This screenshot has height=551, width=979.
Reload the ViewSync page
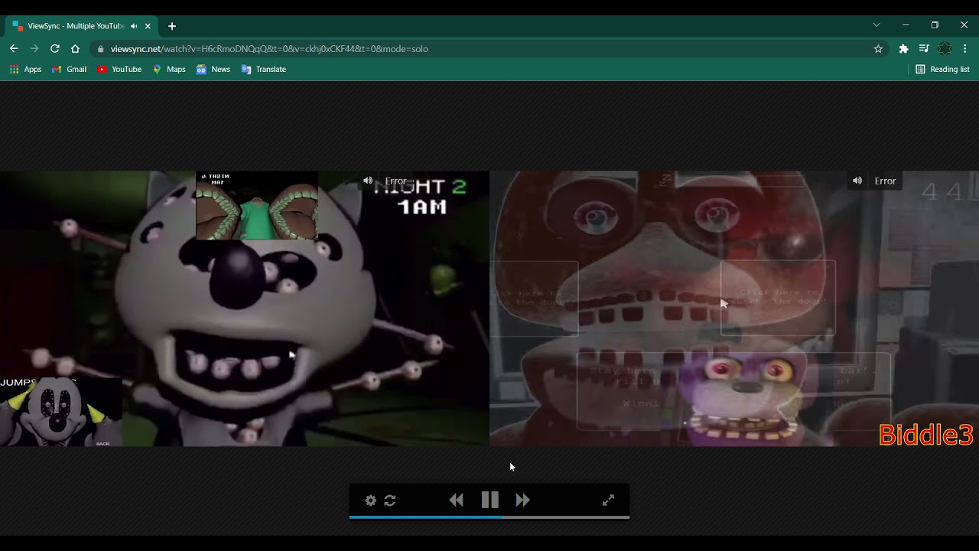click(55, 48)
